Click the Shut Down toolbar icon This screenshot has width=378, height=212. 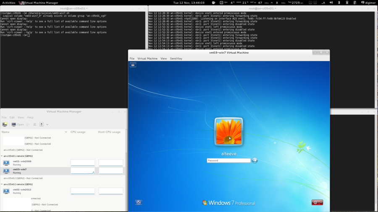(x=42, y=124)
